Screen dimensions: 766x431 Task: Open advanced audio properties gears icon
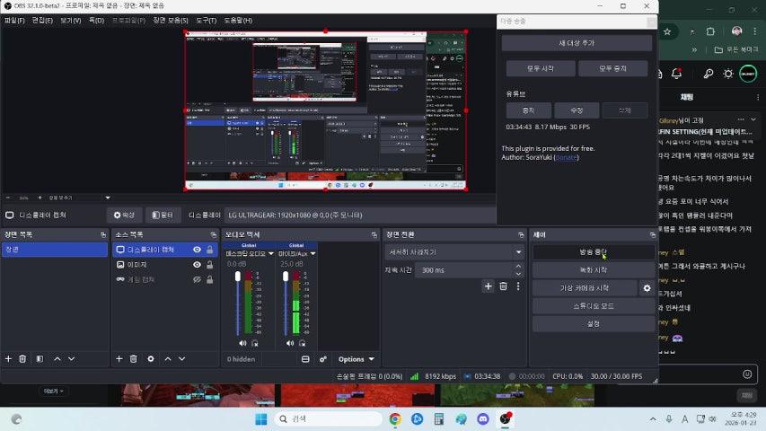coord(323,358)
